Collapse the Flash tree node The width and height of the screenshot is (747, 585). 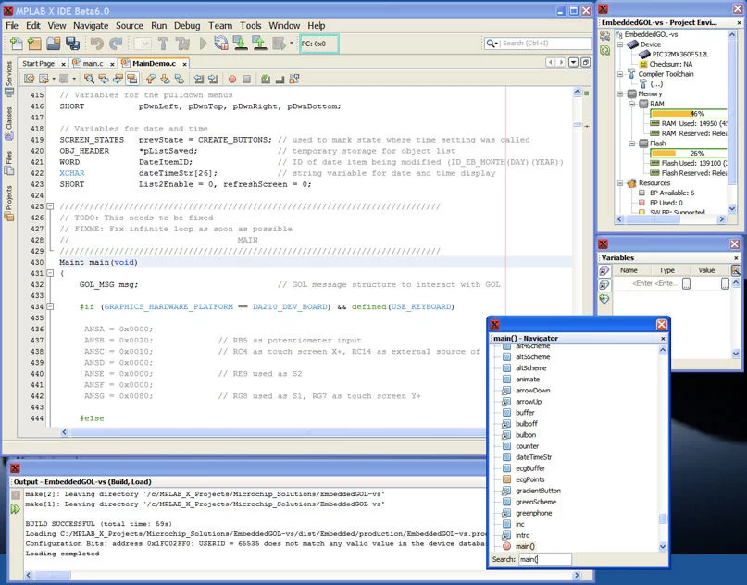tap(631, 143)
